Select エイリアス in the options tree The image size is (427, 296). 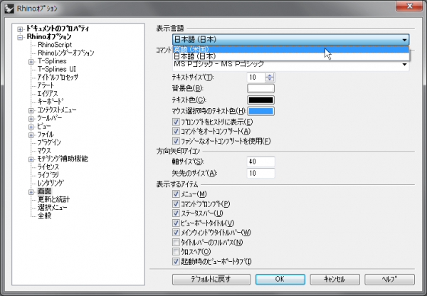48,93
